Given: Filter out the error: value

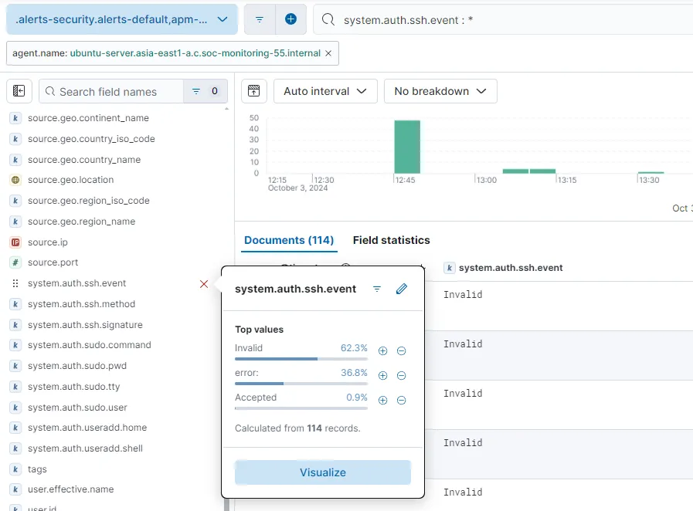Looking at the screenshot, I should [x=401, y=376].
